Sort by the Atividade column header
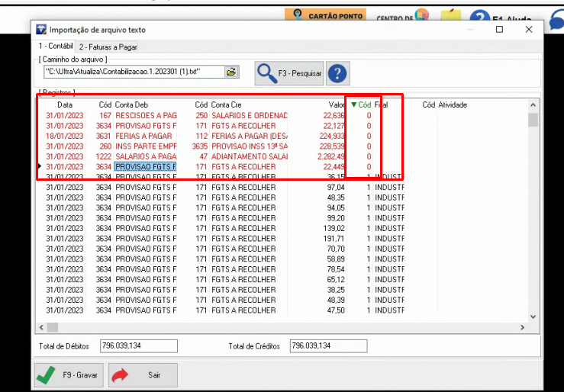The width and height of the screenshot is (564, 392). (453, 105)
